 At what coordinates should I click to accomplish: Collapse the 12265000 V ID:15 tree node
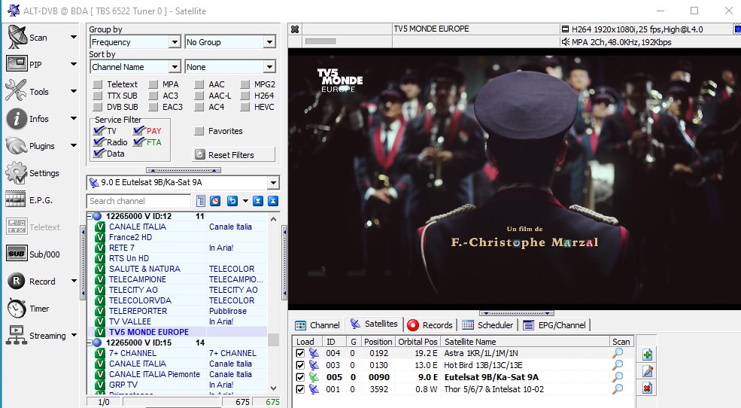point(90,343)
